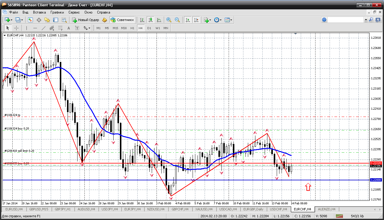Zoom in on the chart
The image size is (384, 220).
click(x=169, y=20)
